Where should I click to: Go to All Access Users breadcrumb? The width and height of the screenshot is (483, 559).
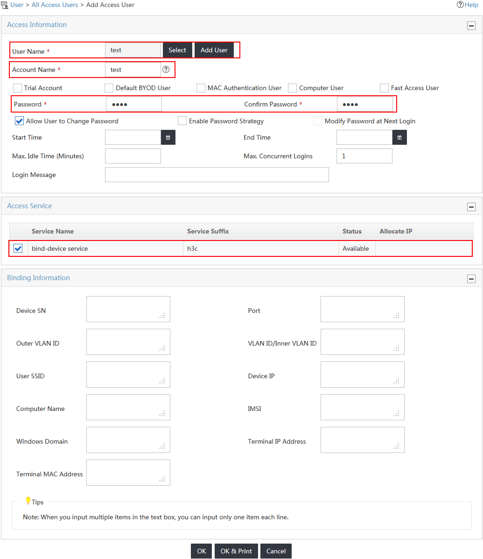(x=55, y=5)
